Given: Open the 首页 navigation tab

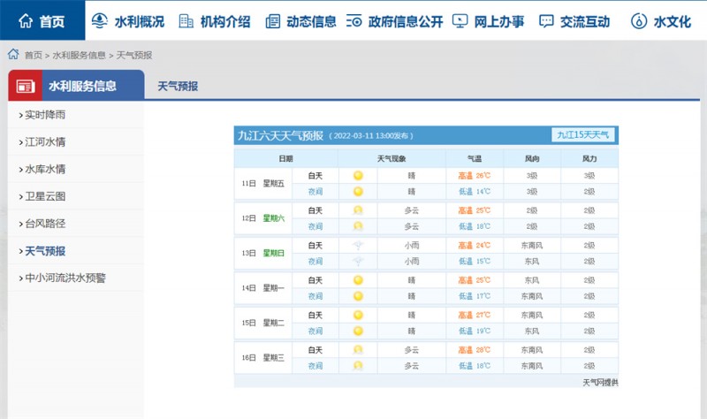Looking at the screenshot, I should click(x=42, y=20).
